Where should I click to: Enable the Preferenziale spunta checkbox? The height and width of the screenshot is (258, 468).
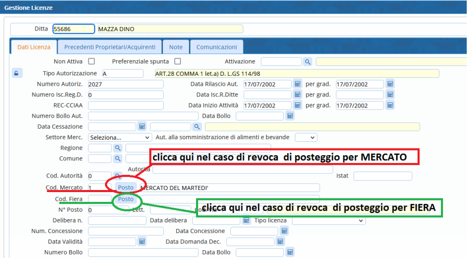[177, 61]
